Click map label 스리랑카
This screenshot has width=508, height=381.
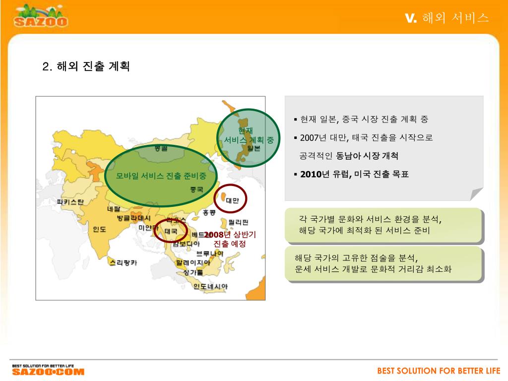124,262
